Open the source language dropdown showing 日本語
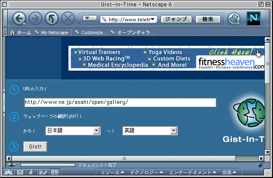 (x=73, y=131)
